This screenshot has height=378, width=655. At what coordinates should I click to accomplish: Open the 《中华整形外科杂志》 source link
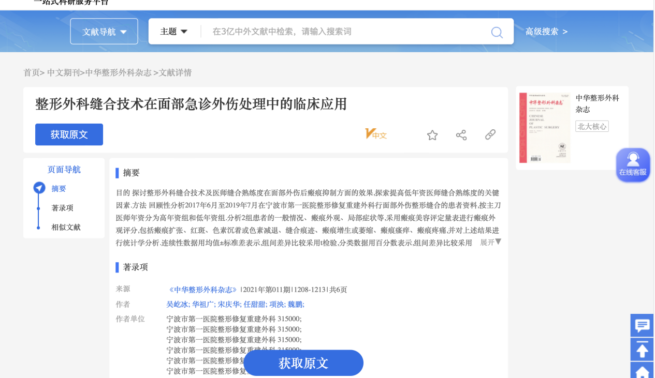[x=203, y=290]
